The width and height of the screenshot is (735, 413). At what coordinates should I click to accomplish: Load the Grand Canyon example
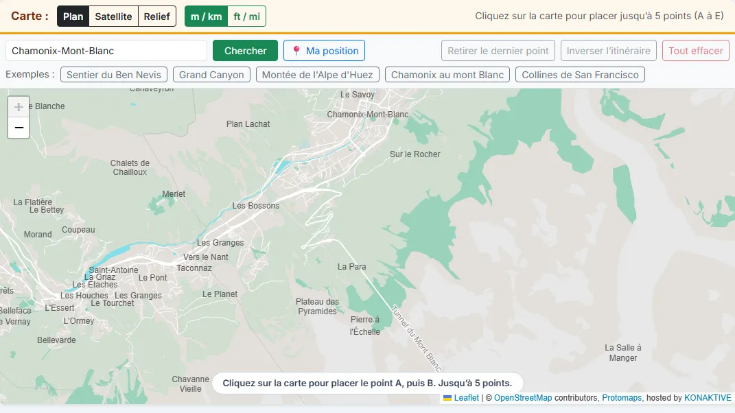(211, 75)
